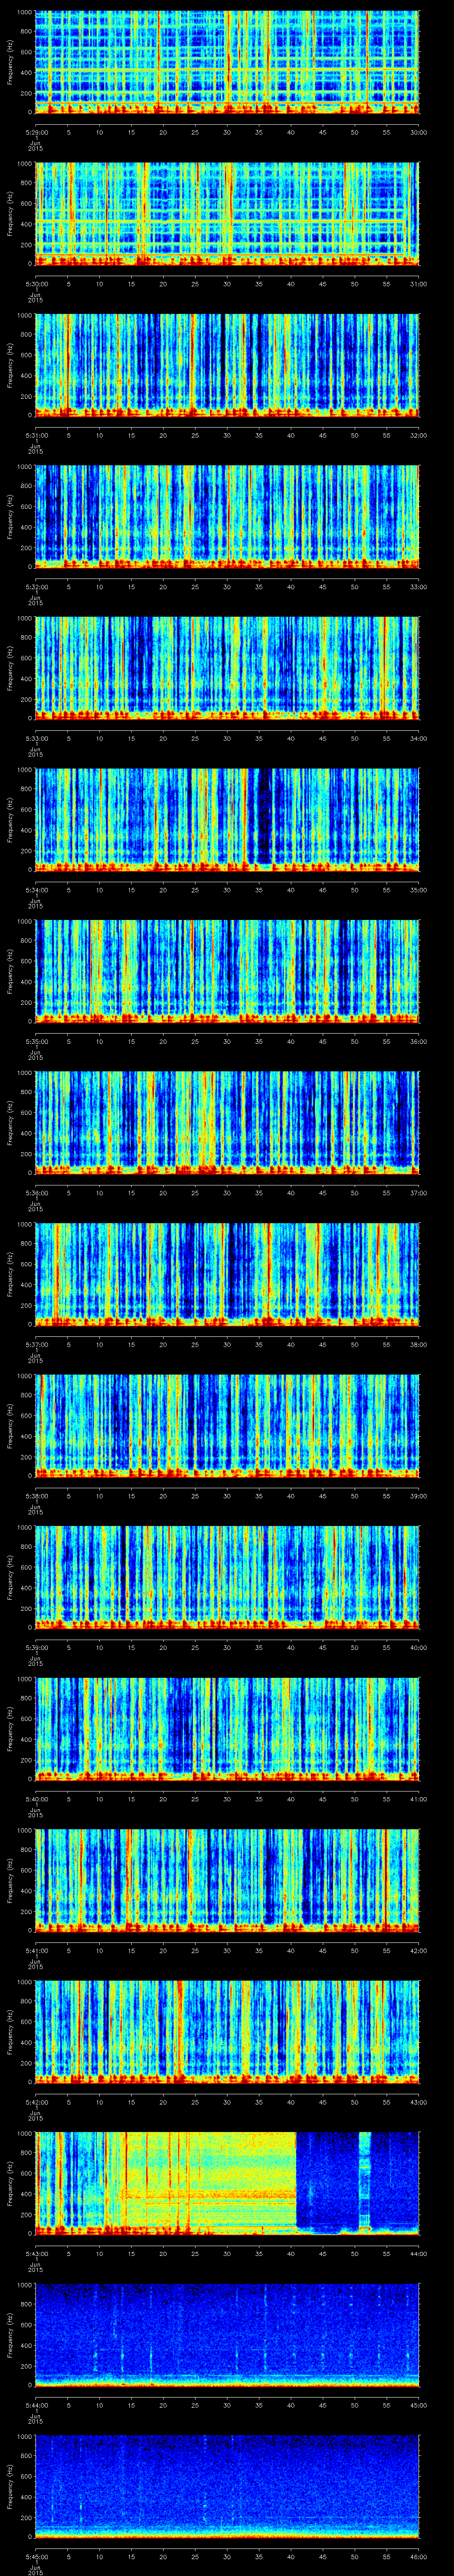Click the 35:00 end time label
454x2576 pixels.
tap(418, 890)
